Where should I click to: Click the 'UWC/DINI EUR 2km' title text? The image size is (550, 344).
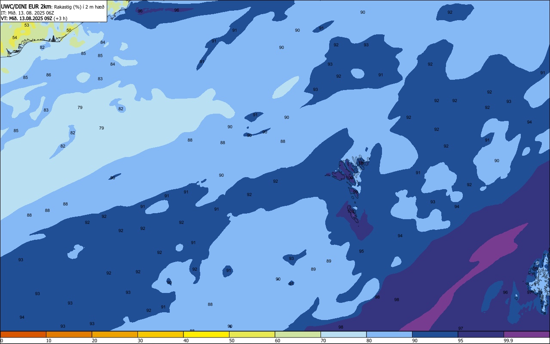[26, 6]
